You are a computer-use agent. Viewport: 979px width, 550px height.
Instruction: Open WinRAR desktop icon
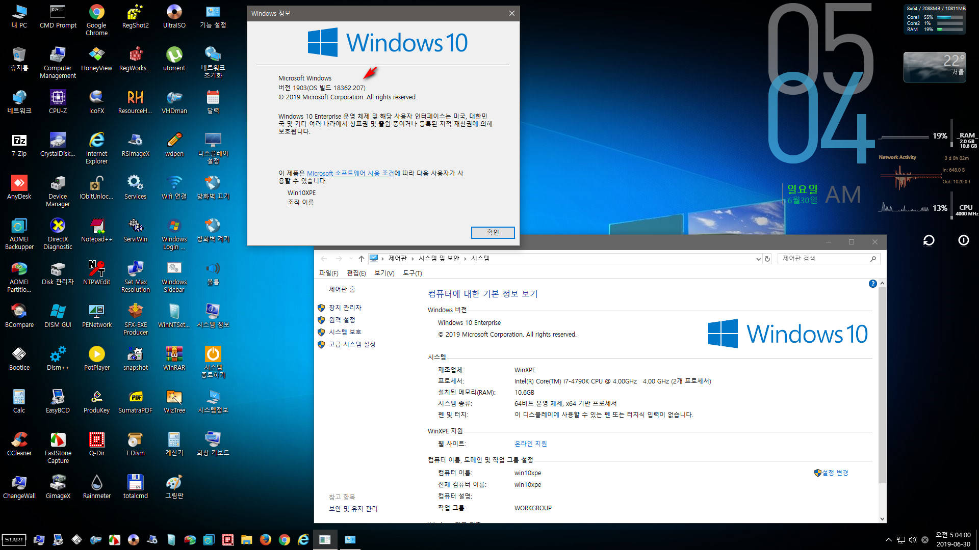click(174, 359)
